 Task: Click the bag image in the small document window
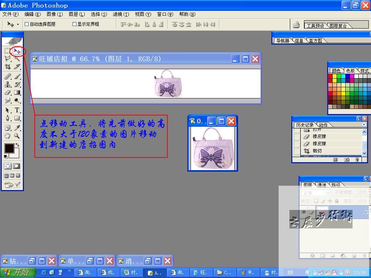pos(212,148)
